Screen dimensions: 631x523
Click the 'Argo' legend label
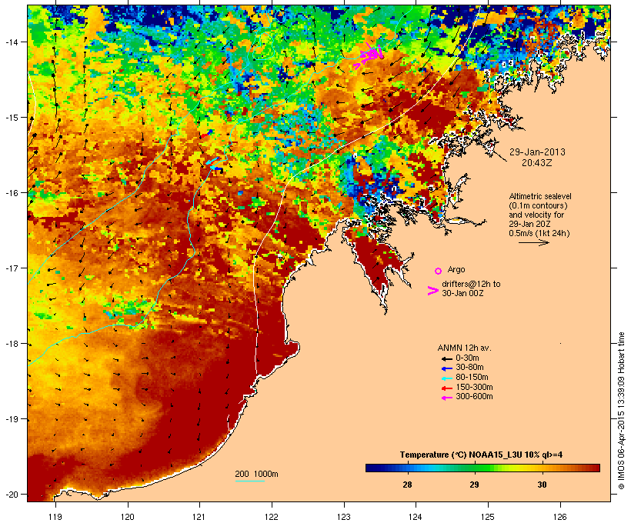coord(456,269)
